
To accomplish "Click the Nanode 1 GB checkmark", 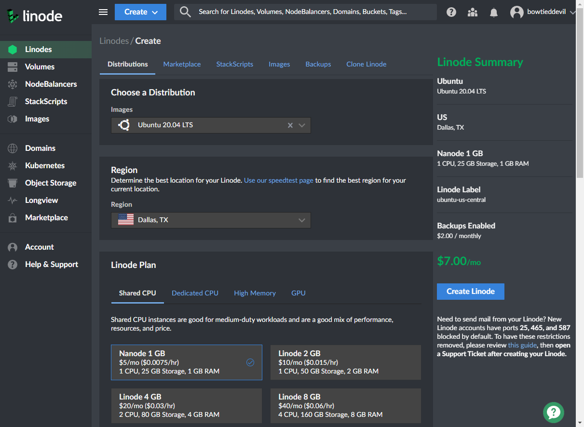I will point(250,362).
